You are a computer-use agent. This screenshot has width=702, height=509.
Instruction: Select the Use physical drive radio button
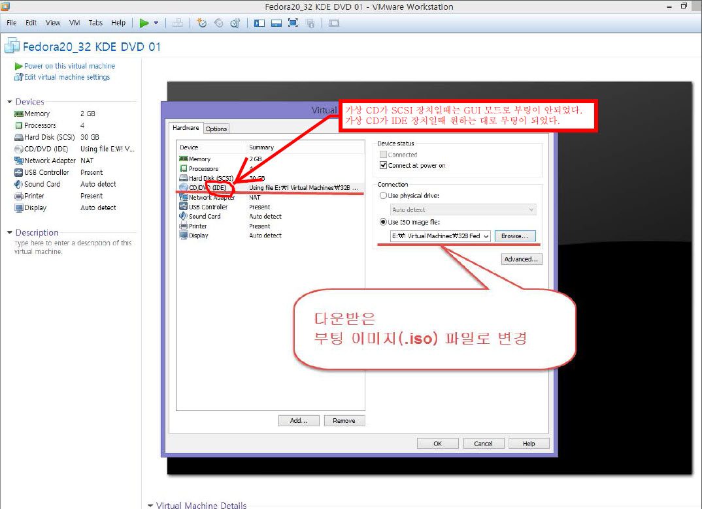[383, 196]
